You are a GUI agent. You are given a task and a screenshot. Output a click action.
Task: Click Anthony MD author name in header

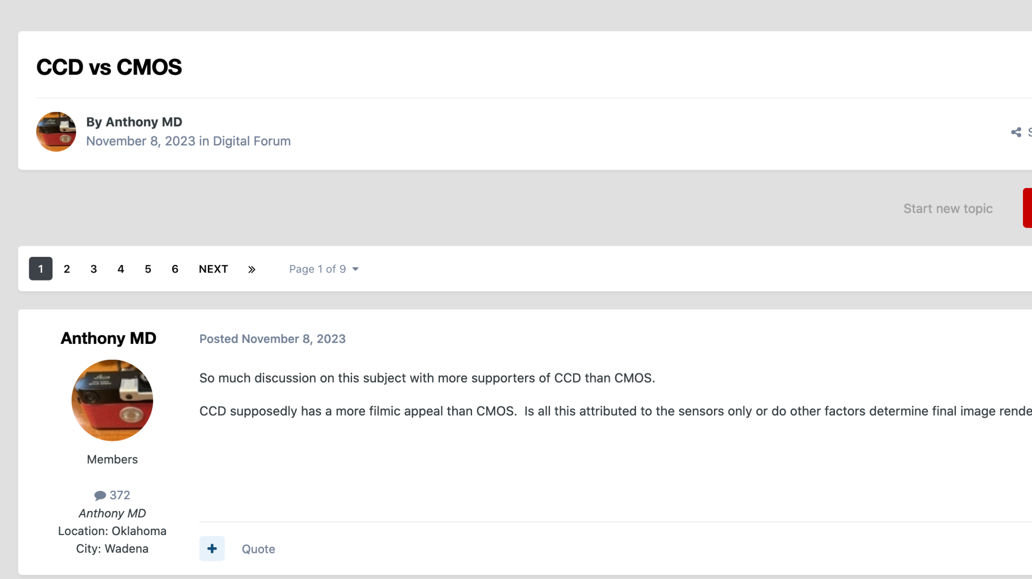coord(144,122)
